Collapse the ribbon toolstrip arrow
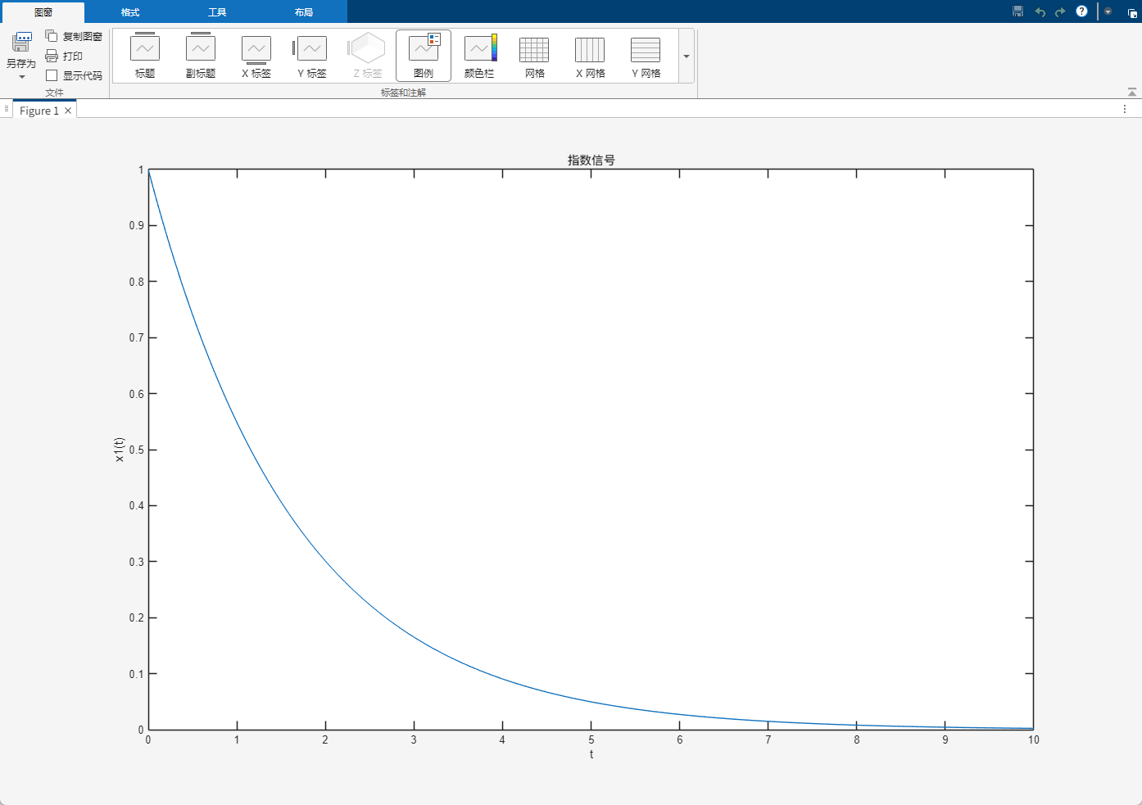 coord(1132,92)
